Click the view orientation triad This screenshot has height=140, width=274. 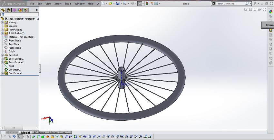[47, 120]
